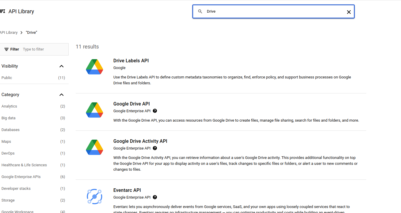Click the Drive Labels API description text

[232, 80]
